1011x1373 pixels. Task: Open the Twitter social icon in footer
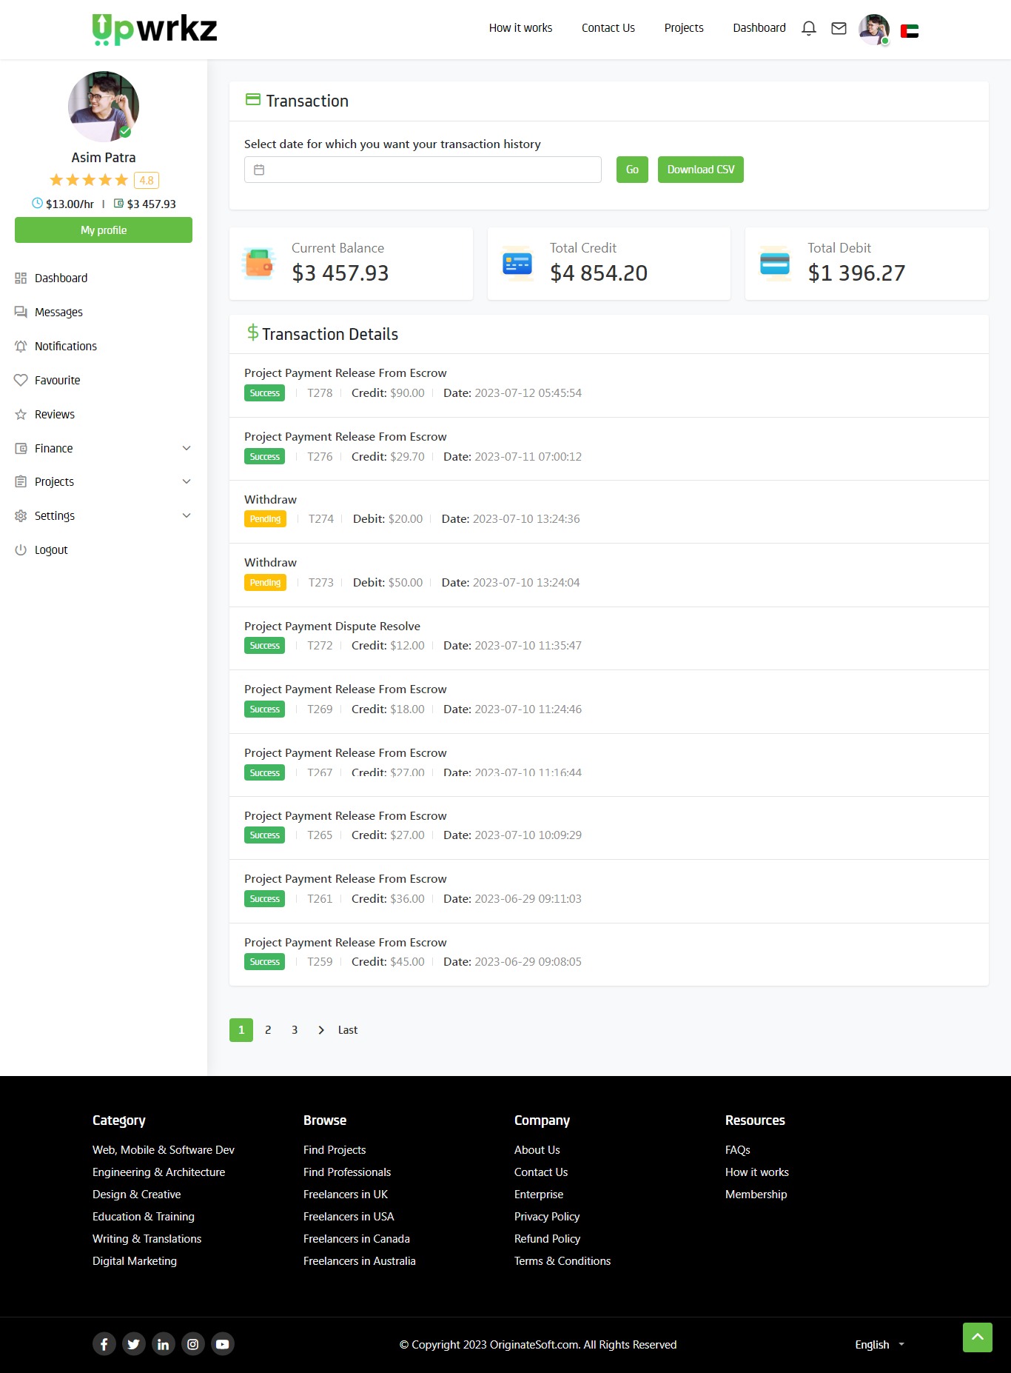pos(134,1344)
